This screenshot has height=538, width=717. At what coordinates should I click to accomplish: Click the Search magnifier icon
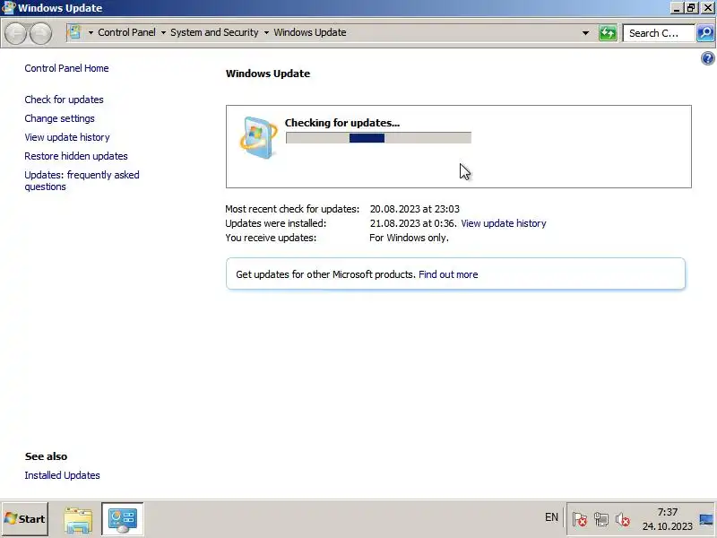(705, 33)
